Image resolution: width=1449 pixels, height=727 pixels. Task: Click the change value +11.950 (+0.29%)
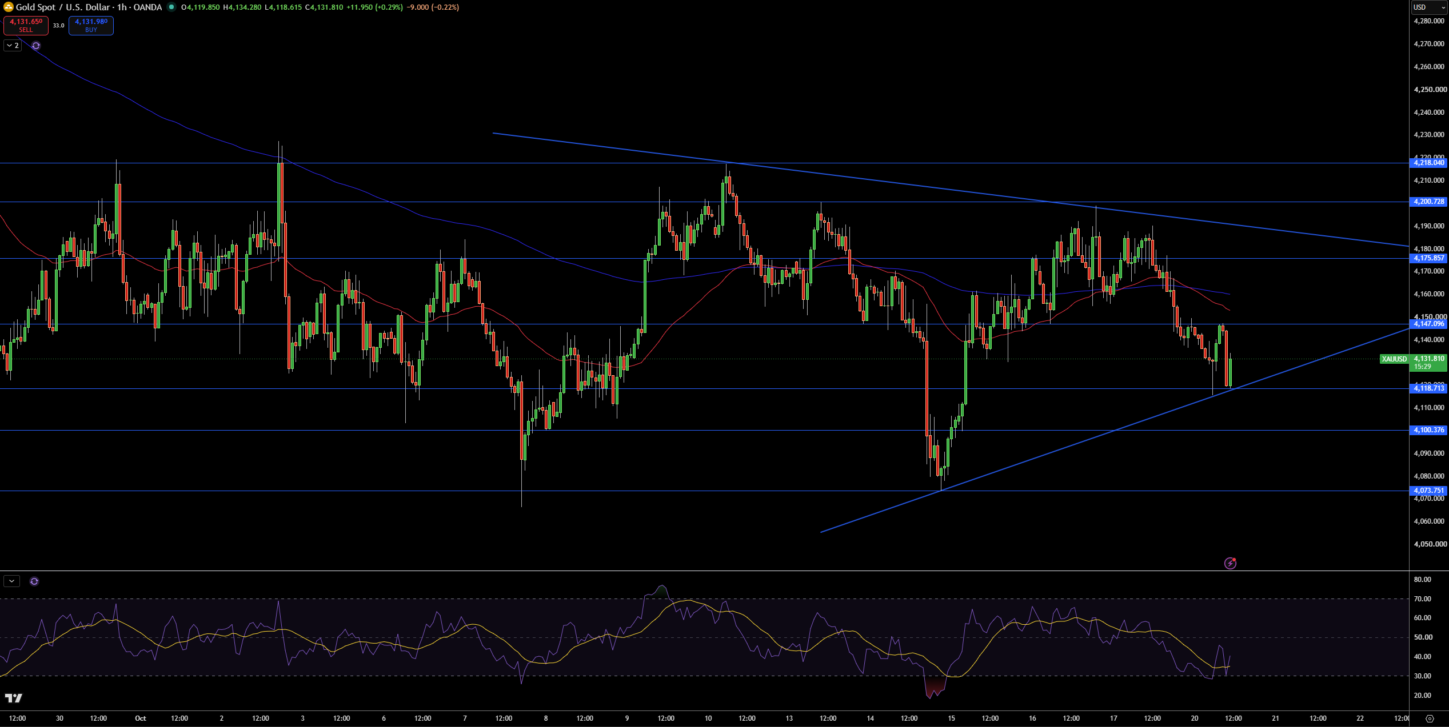coord(374,7)
